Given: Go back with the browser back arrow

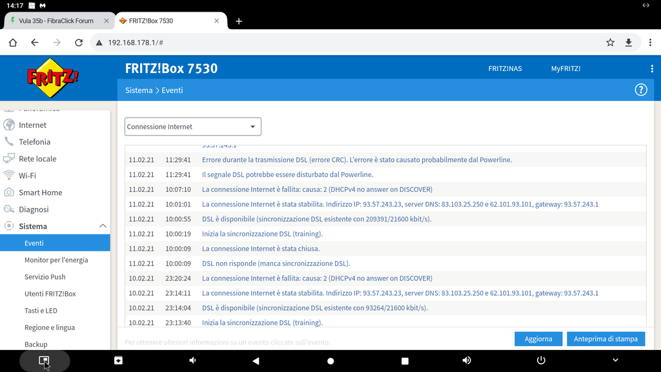Looking at the screenshot, I should click(x=35, y=43).
